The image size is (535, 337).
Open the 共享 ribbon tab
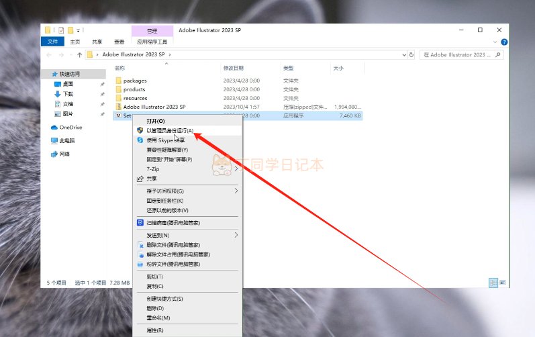click(x=97, y=42)
